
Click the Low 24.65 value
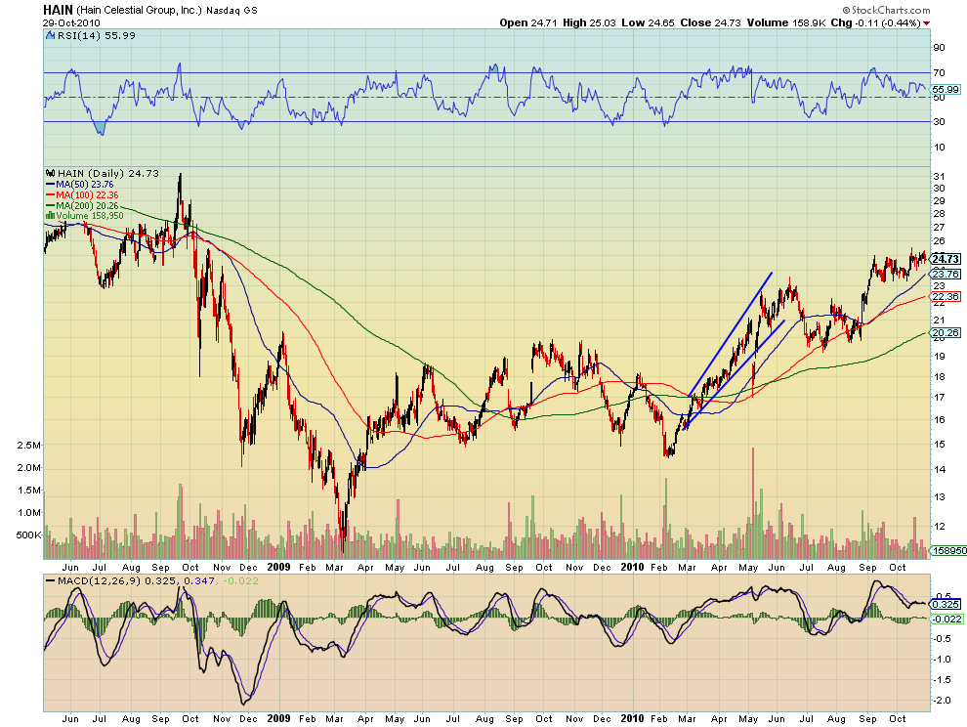point(648,22)
